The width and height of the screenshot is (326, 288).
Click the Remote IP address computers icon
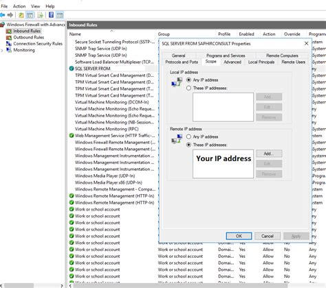click(x=177, y=139)
